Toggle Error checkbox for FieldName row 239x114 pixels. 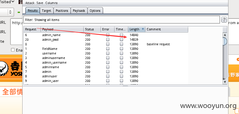pos(108,49)
